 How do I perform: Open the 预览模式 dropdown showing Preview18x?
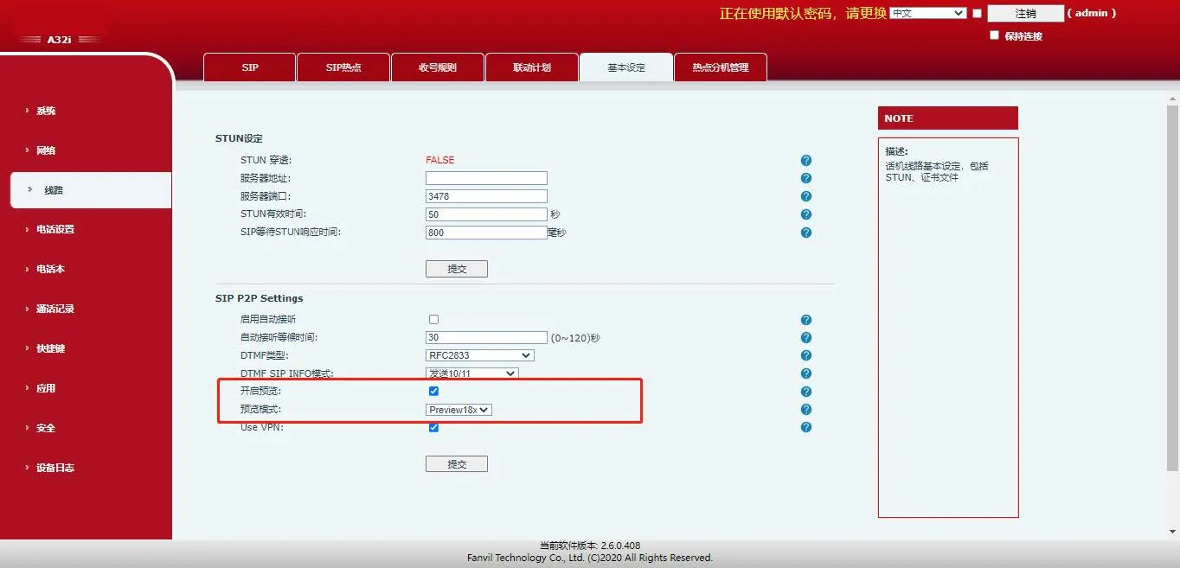[x=459, y=409]
